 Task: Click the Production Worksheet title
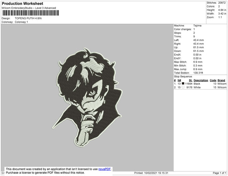22,4
